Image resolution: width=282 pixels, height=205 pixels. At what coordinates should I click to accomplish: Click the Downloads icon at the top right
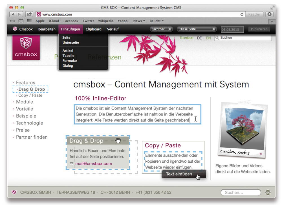[x=270, y=14]
